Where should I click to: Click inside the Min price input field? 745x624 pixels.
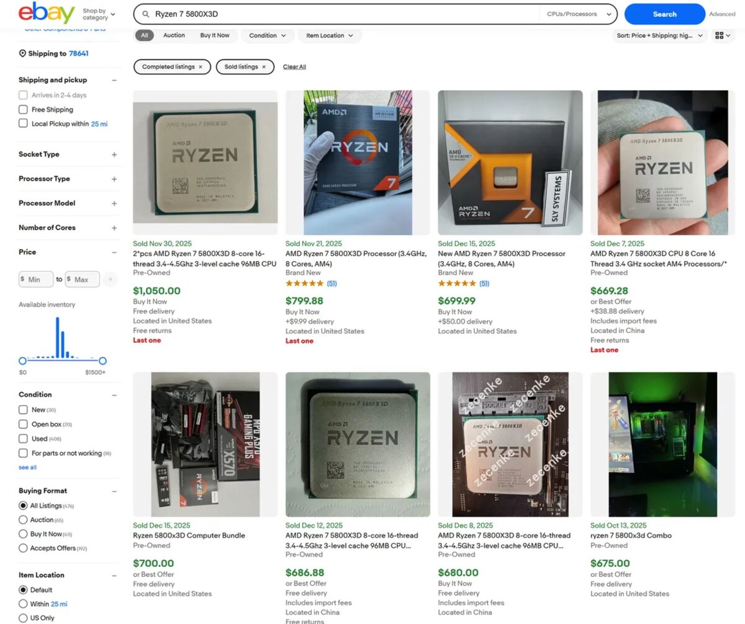[37, 279]
